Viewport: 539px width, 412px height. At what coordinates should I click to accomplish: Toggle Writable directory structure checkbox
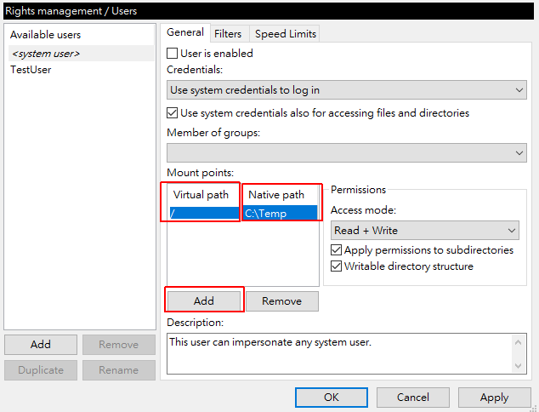(x=337, y=266)
